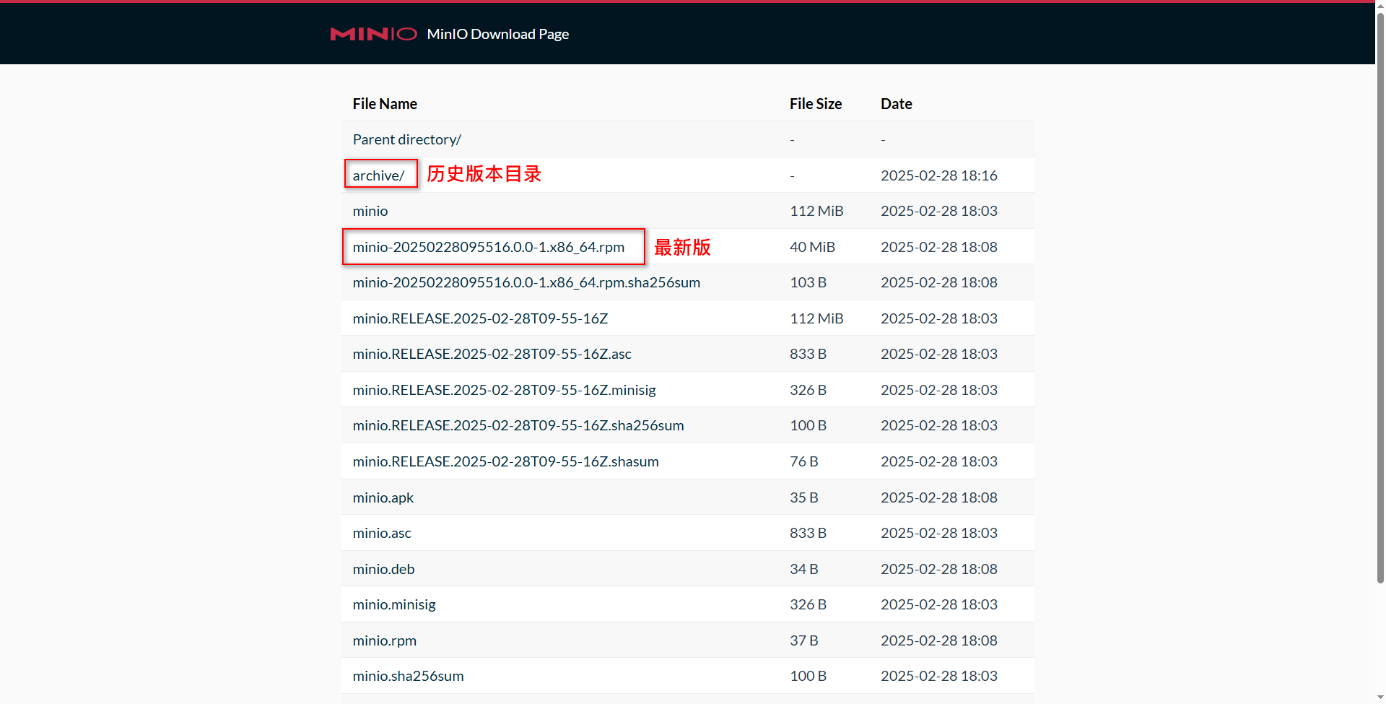
Task: Open minio.RELEASE.2025-02-28T09-55-16Z.minisig file
Action: click(x=504, y=390)
